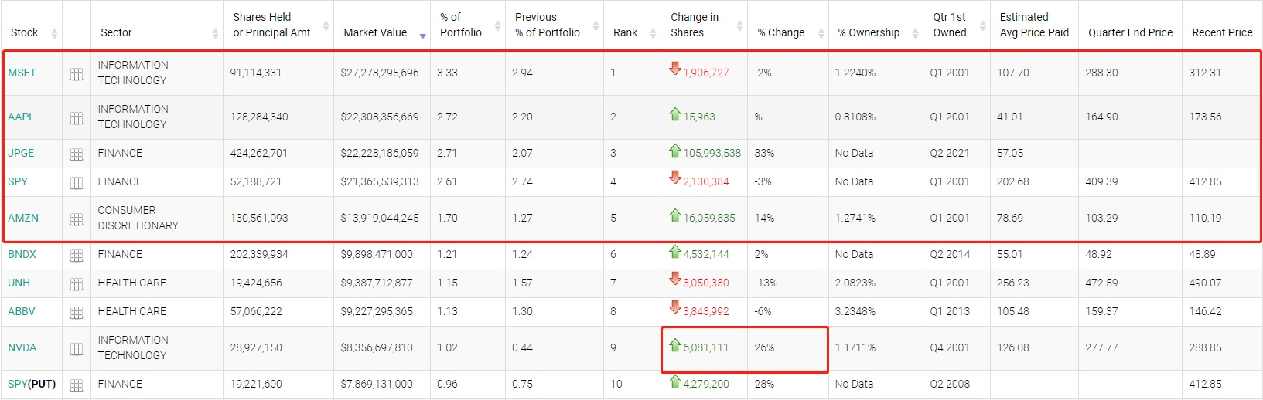Open AAPL stock link
This screenshot has width=1263, height=400.
[21, 117]
